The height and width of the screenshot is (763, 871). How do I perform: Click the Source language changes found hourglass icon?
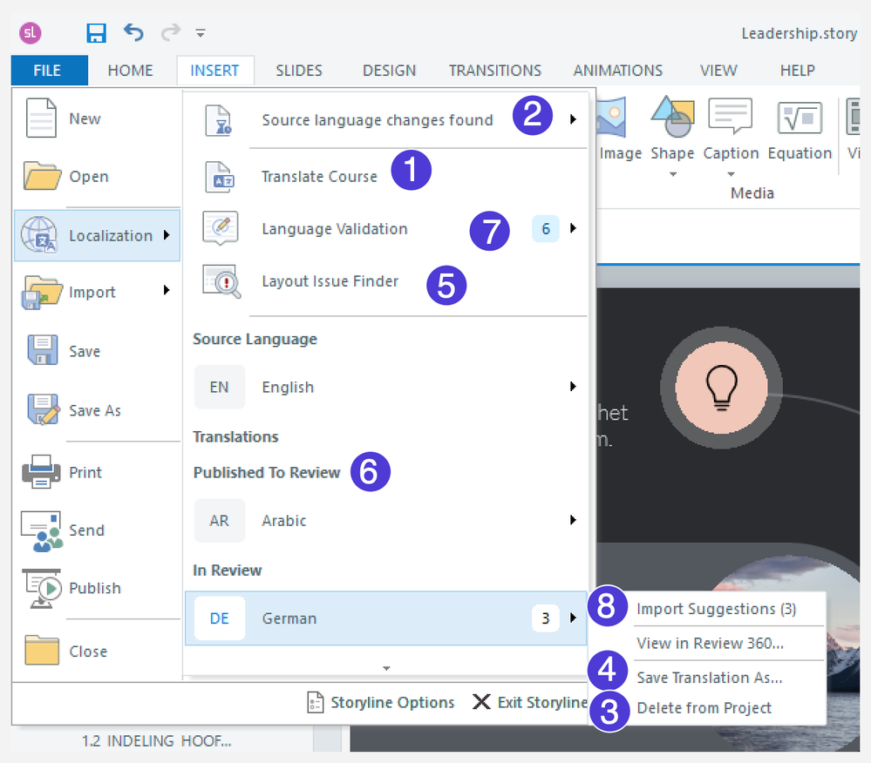(x=219, y=120)
